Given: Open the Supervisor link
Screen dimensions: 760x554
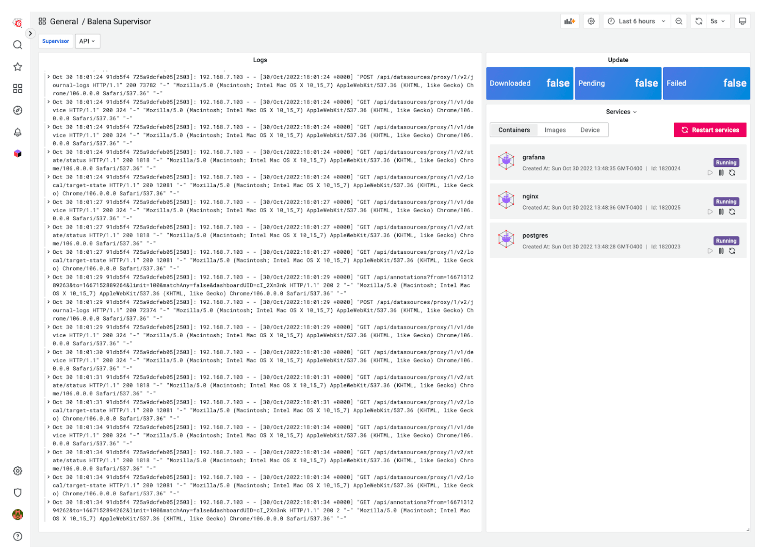Looking at the screenshot, I should (55, 41).
